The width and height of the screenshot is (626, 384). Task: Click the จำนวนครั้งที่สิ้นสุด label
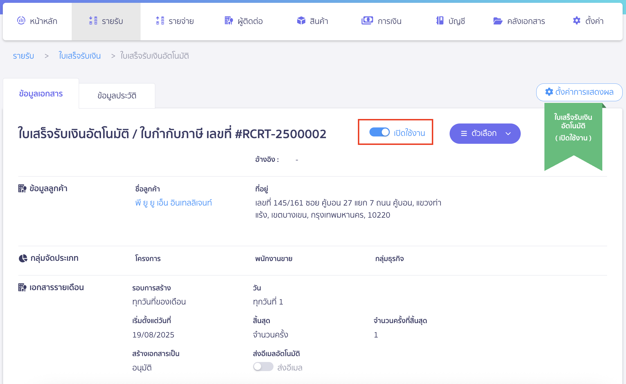[400, 321]
